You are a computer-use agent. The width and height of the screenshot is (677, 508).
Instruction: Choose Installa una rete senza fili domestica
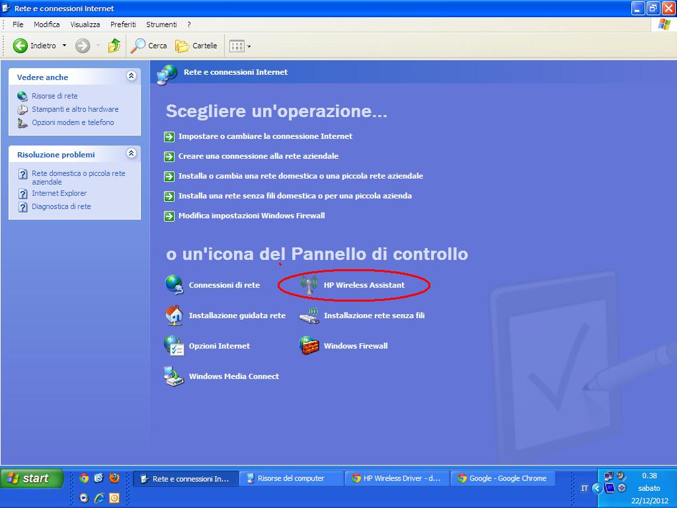pos(295,196)
